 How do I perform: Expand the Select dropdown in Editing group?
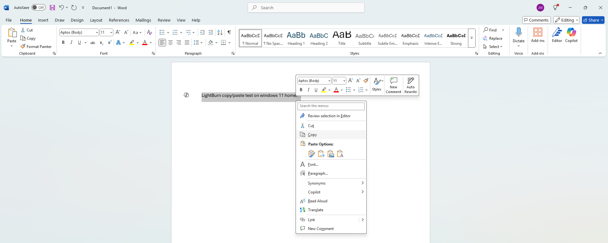[x=493, y=46]
